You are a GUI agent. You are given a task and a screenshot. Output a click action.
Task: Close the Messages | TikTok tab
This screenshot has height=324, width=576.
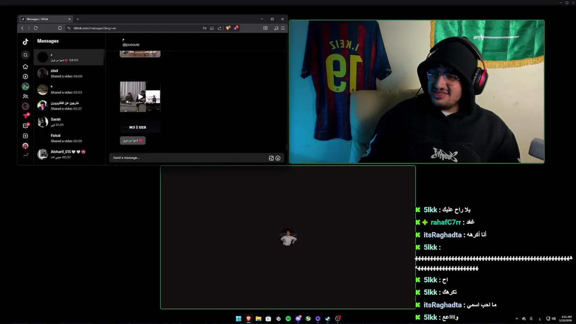coord(69,19)
